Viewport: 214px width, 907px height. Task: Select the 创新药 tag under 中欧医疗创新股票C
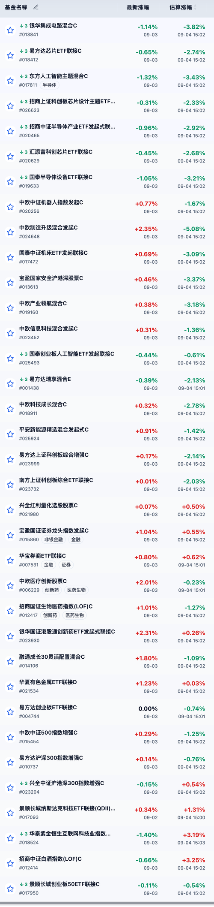51,590
